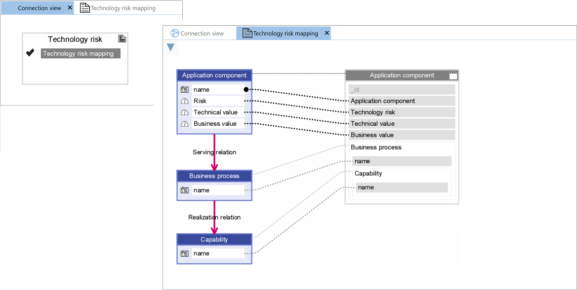Click the table icon in the gray Application component header

click(453, 75)
